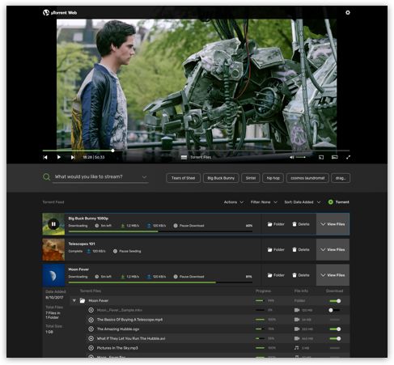Click the Moon Fever moon thumbnail
This screenshot has height=365, width=394.
coord(53,275)
